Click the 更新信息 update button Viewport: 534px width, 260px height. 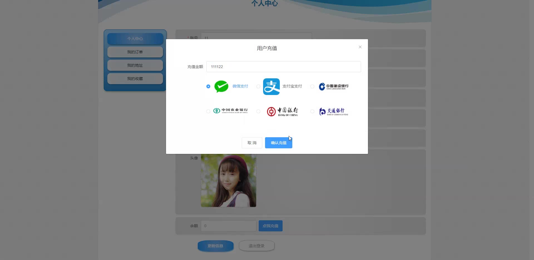point(216,246)
